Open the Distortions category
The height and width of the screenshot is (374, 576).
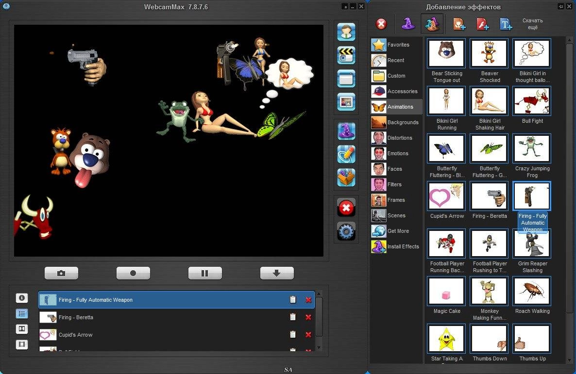(396, 138)
